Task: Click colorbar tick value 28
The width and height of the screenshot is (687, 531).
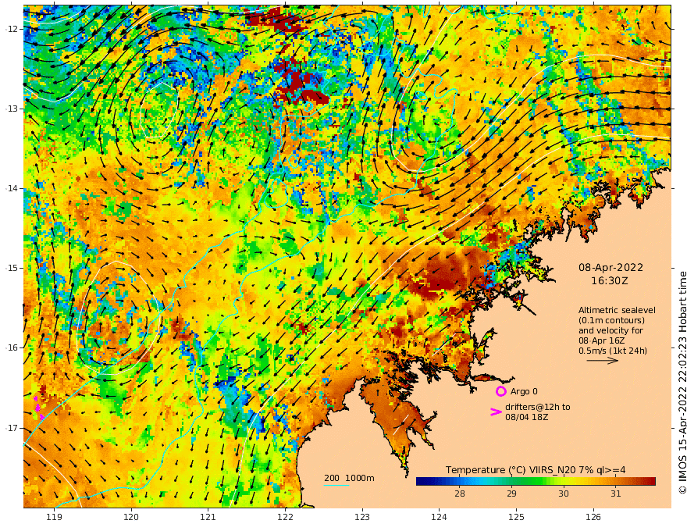Action: click(x=460, y=494)
